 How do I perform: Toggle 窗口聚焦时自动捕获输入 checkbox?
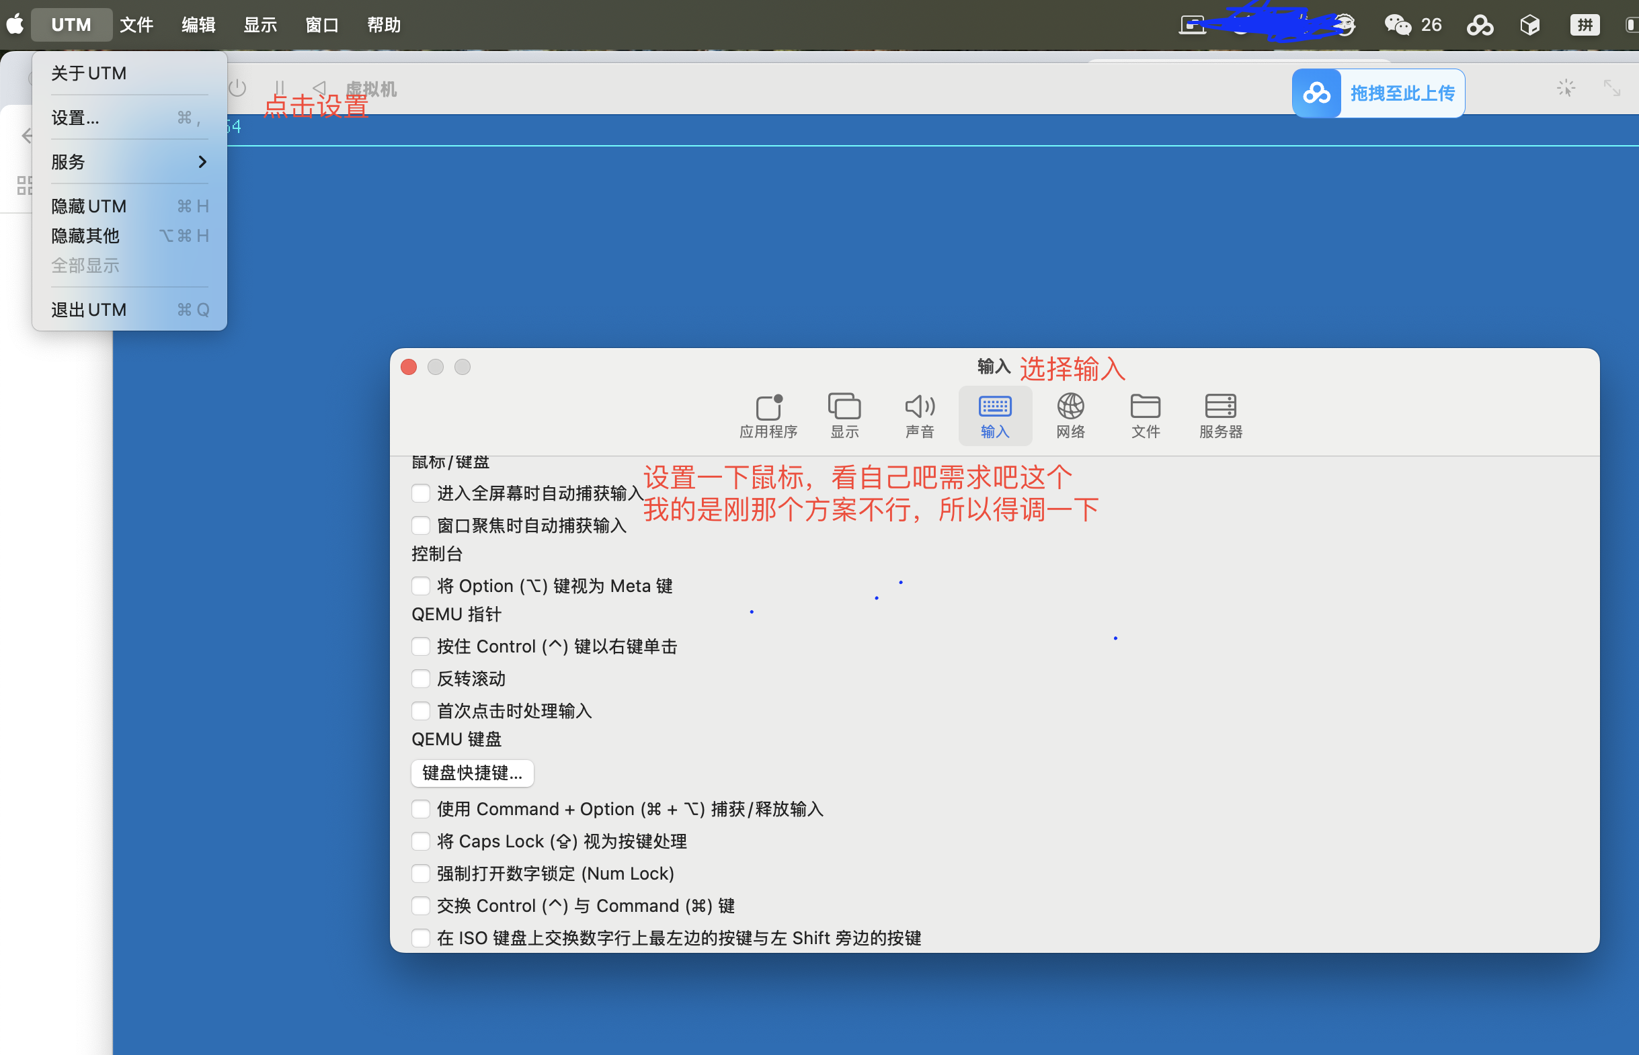pos(421,525)
